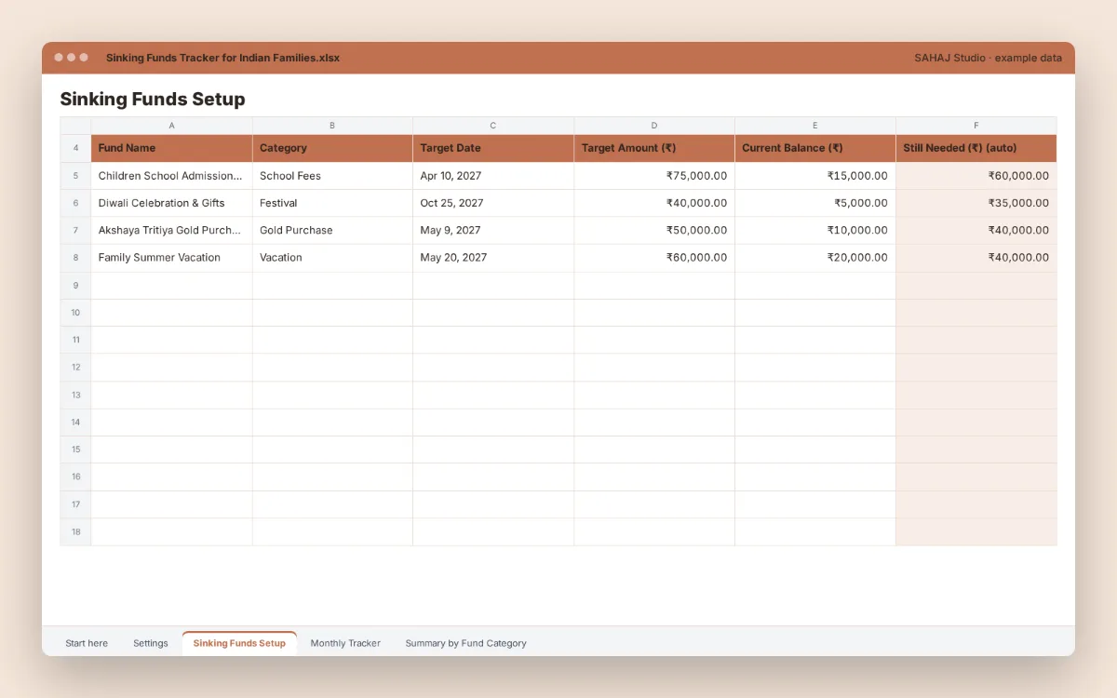Viewport: 1117px width, 698px height.
Task: Select column C header
Action: [x=493, y=126]
